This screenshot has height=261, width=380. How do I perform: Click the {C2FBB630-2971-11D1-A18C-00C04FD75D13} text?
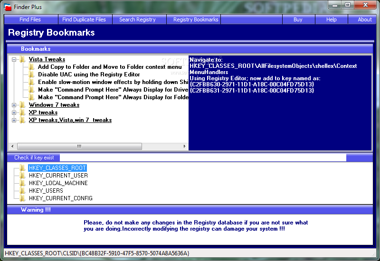coord(252,84)
